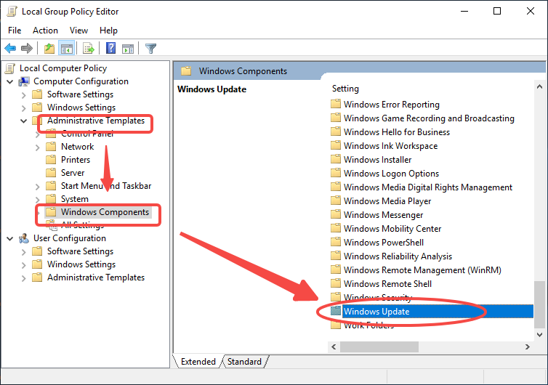Maximize the Local Group Policy Editor window
The height and width of the screenshot is (385, 548).
click(x=496, y=11)
